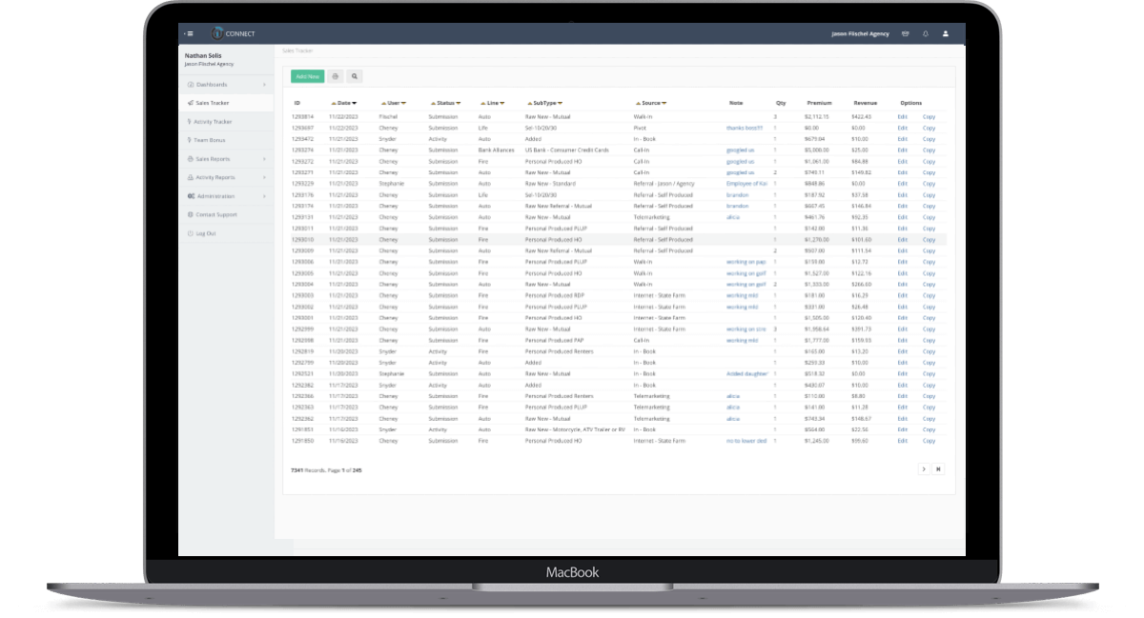The height and width of the screenshot is (618, 1144).
Task: Click the print icon button
Action: pyautogui.click(x=335, y=76)
